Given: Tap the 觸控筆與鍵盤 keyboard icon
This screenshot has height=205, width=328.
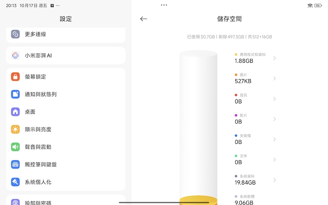Looking at the screenshot, I should pos(16,164).
